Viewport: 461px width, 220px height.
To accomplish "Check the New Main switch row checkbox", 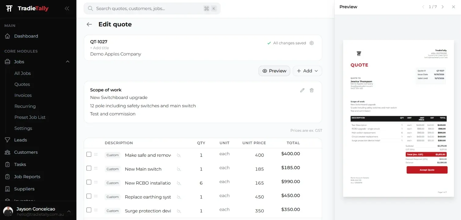I will coord(89,168).
